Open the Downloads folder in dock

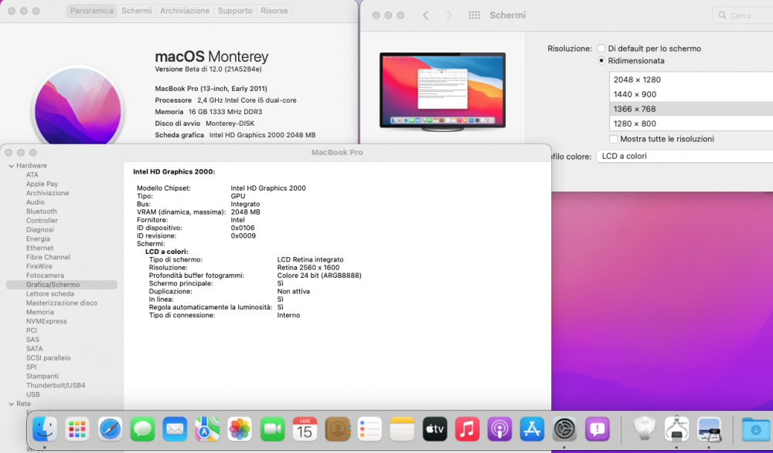coord(756,429)
